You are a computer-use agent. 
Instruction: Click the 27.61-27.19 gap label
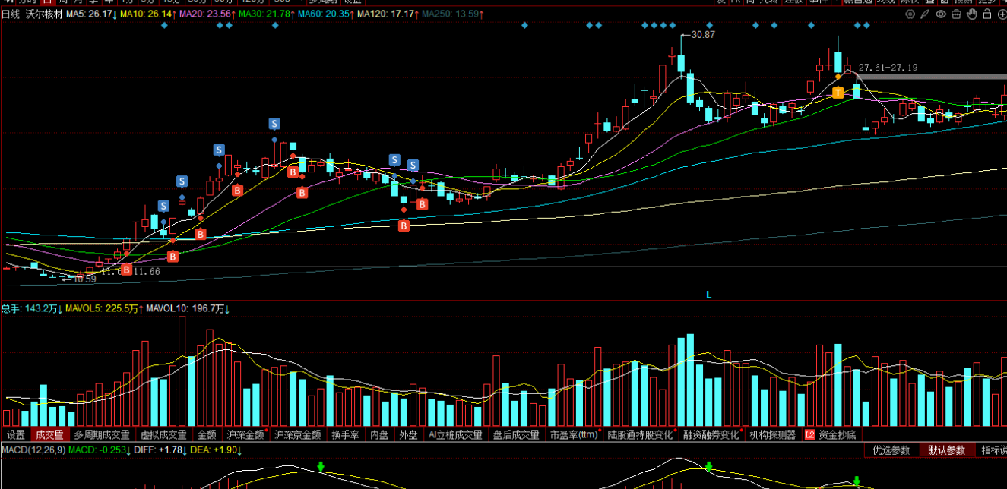(x=888, y=68)
